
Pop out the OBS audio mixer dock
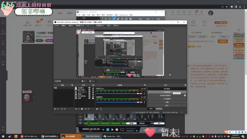pos(145,85)
